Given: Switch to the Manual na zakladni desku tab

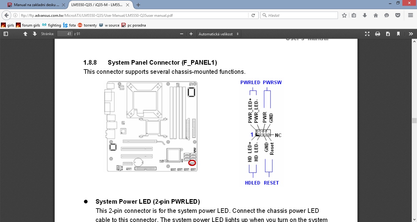Looking at the screenshot, I should pos(34,5).
